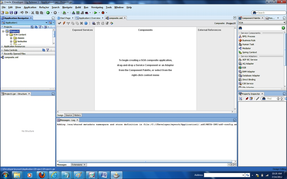Click the binoculars search icon in Component Palette
This screenshot has height=179, width=287.
click(240, 28)
